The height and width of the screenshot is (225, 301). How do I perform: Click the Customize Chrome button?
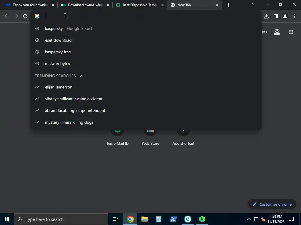[272, 204]
